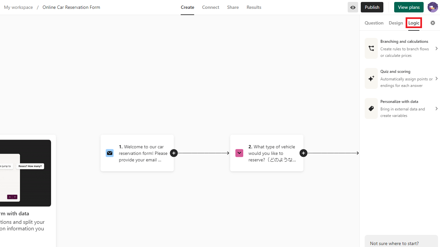Toggle form preview with the eye icon
The image size is (440, 247).
(353, 7)
